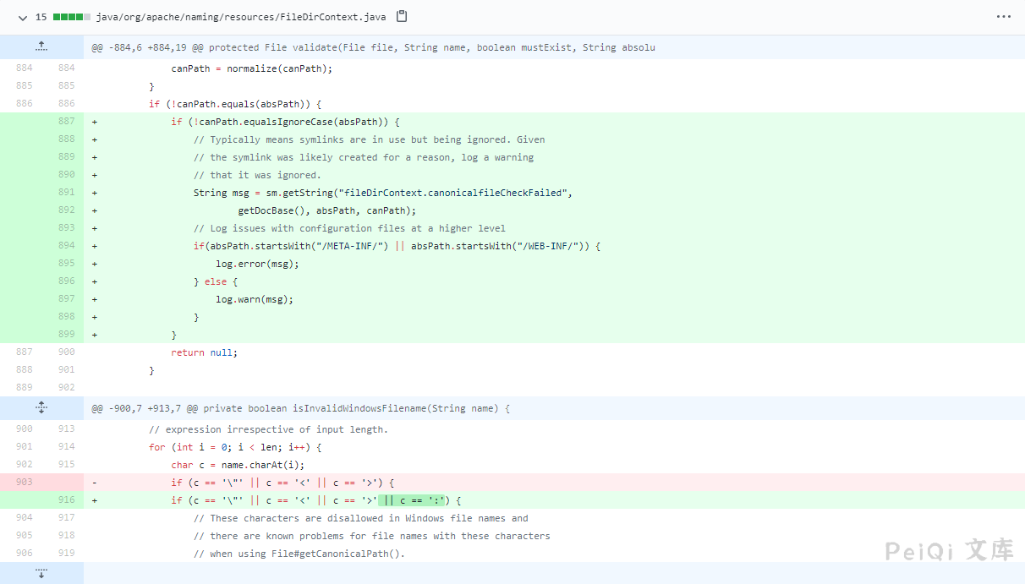Click the green and gray diffstat squares
1025x584 pixels.
pyautogui.click(x=71, y=17)
